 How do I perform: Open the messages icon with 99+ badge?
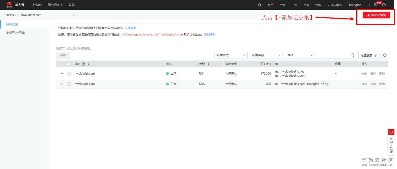point(376,5)
